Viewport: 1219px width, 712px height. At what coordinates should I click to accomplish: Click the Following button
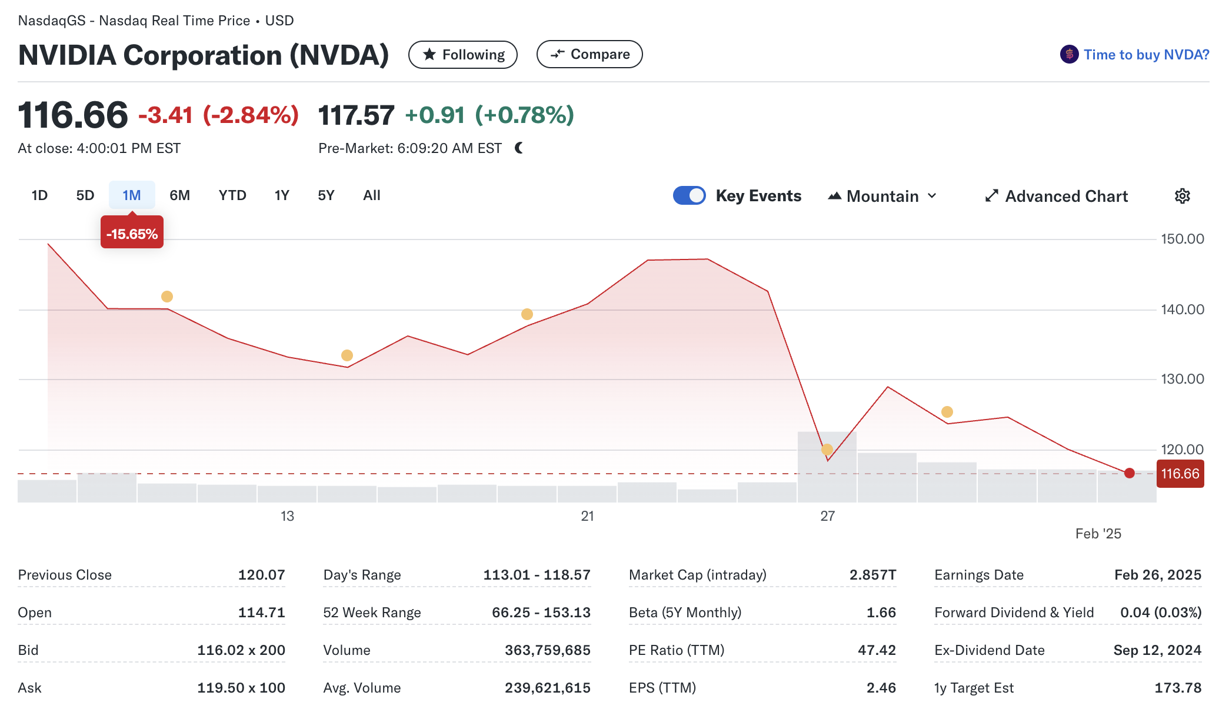[463, 55]
